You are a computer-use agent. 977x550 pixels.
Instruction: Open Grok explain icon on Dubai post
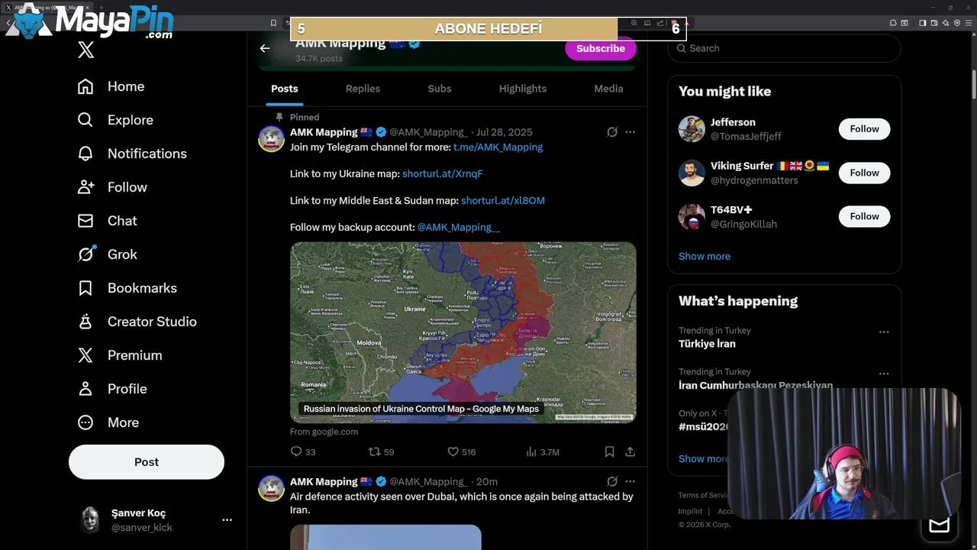point(612,482)
